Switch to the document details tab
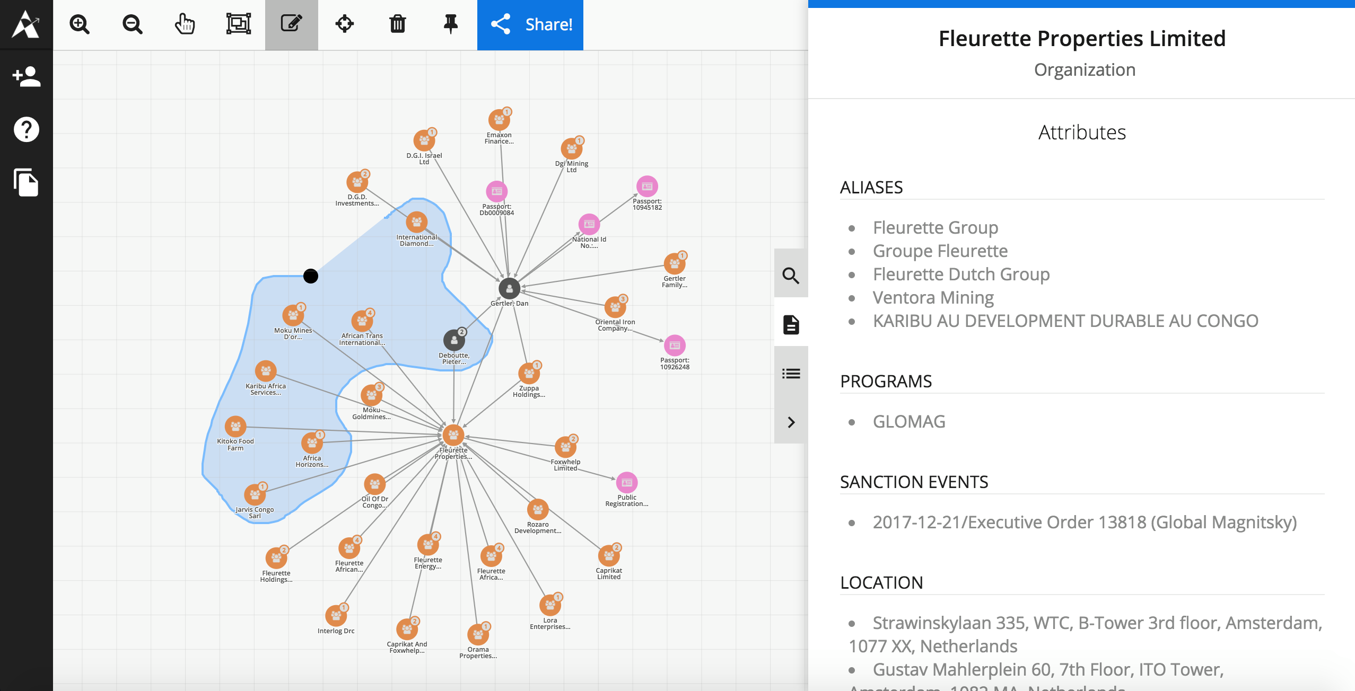The width and height of the screenshot is (1355, 691). click(x=791, y=324)
